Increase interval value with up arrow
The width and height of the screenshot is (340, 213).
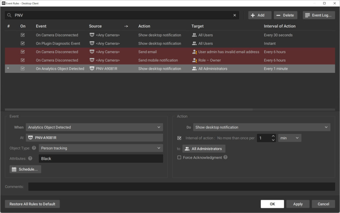[x=273, y=136]
